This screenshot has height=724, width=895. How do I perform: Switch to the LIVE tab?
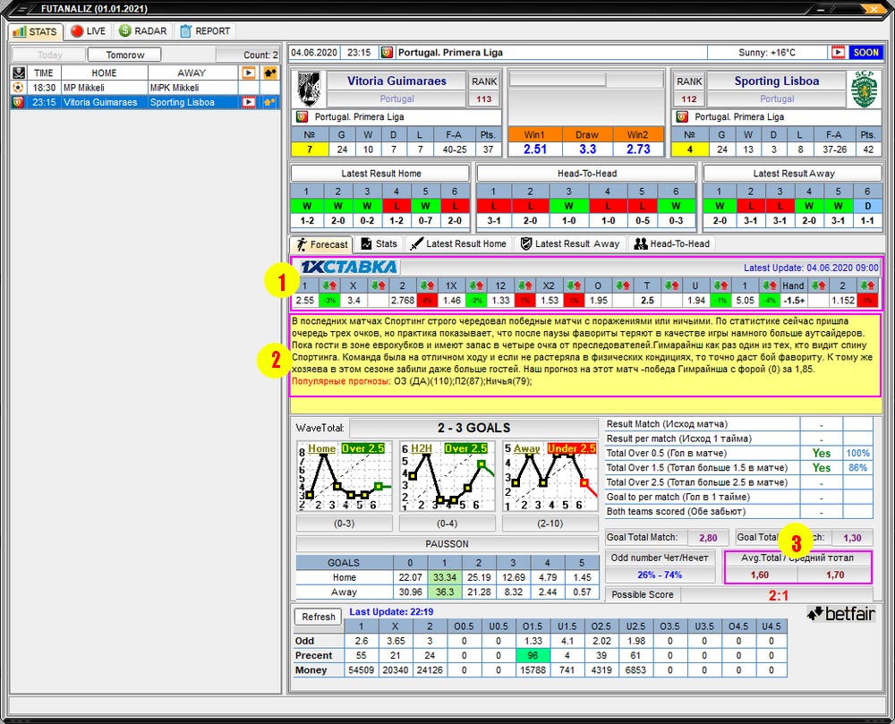89,31
